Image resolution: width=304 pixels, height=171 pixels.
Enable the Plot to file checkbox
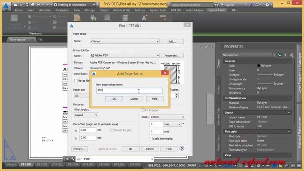(x=76, y=80)
